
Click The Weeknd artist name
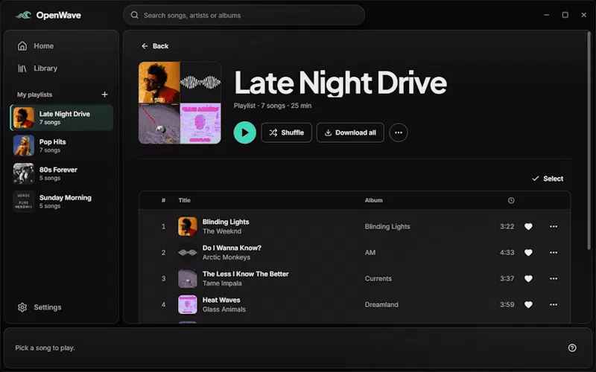point(222,231)
